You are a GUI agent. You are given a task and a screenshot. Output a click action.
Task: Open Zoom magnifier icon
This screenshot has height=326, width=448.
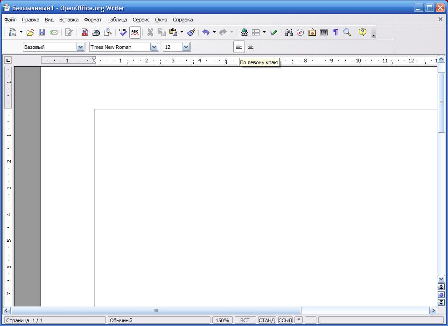pos(347,32)
